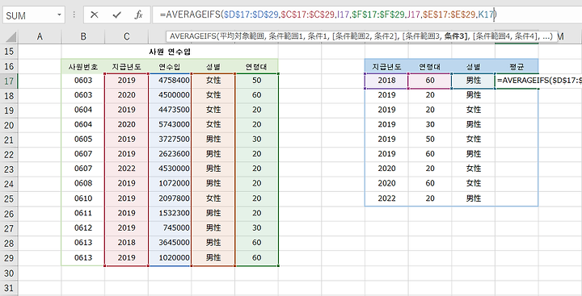Click the 연수입 header cell
The height and width of the screenshot is (296, 582).
click(x=170, y=66)
